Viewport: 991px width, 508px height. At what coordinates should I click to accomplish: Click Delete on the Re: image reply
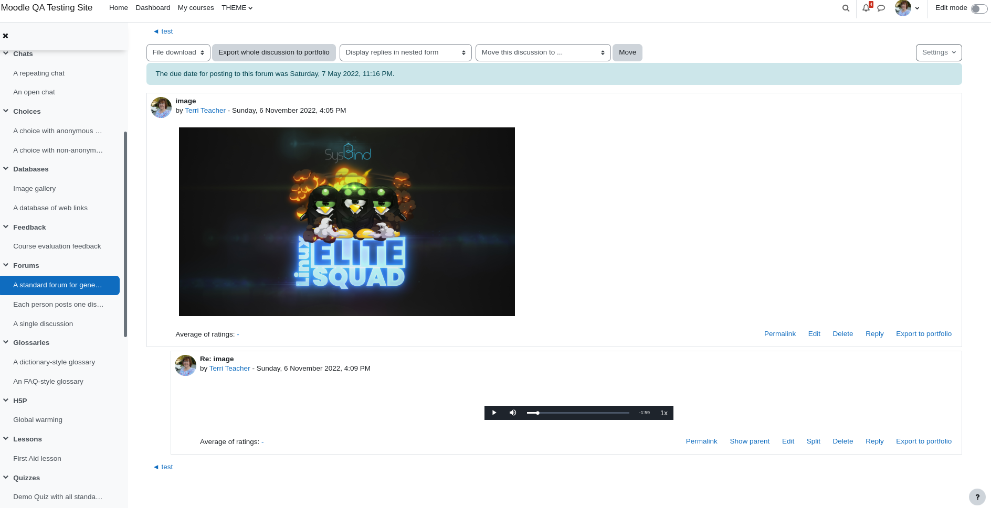click(842, 441)
